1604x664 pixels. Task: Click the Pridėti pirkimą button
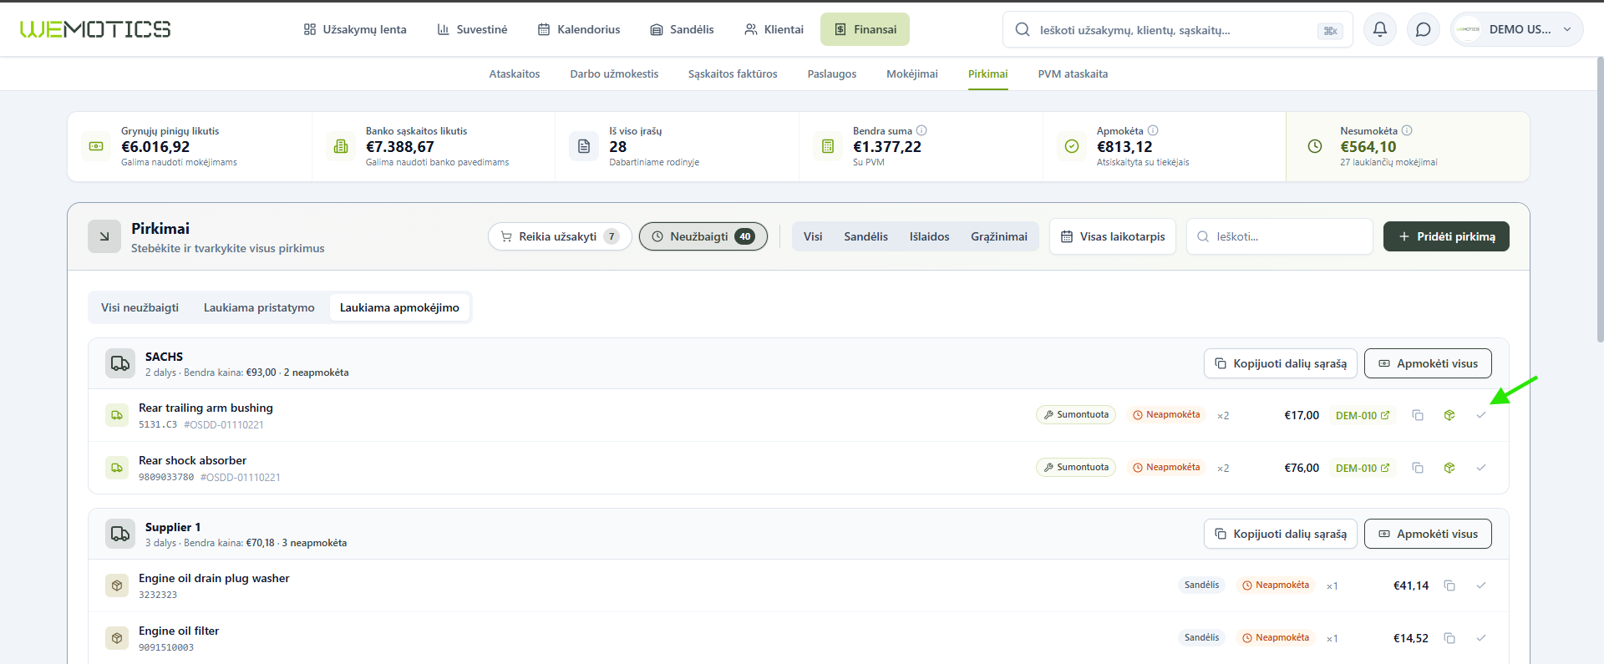tap(1446, 236)
